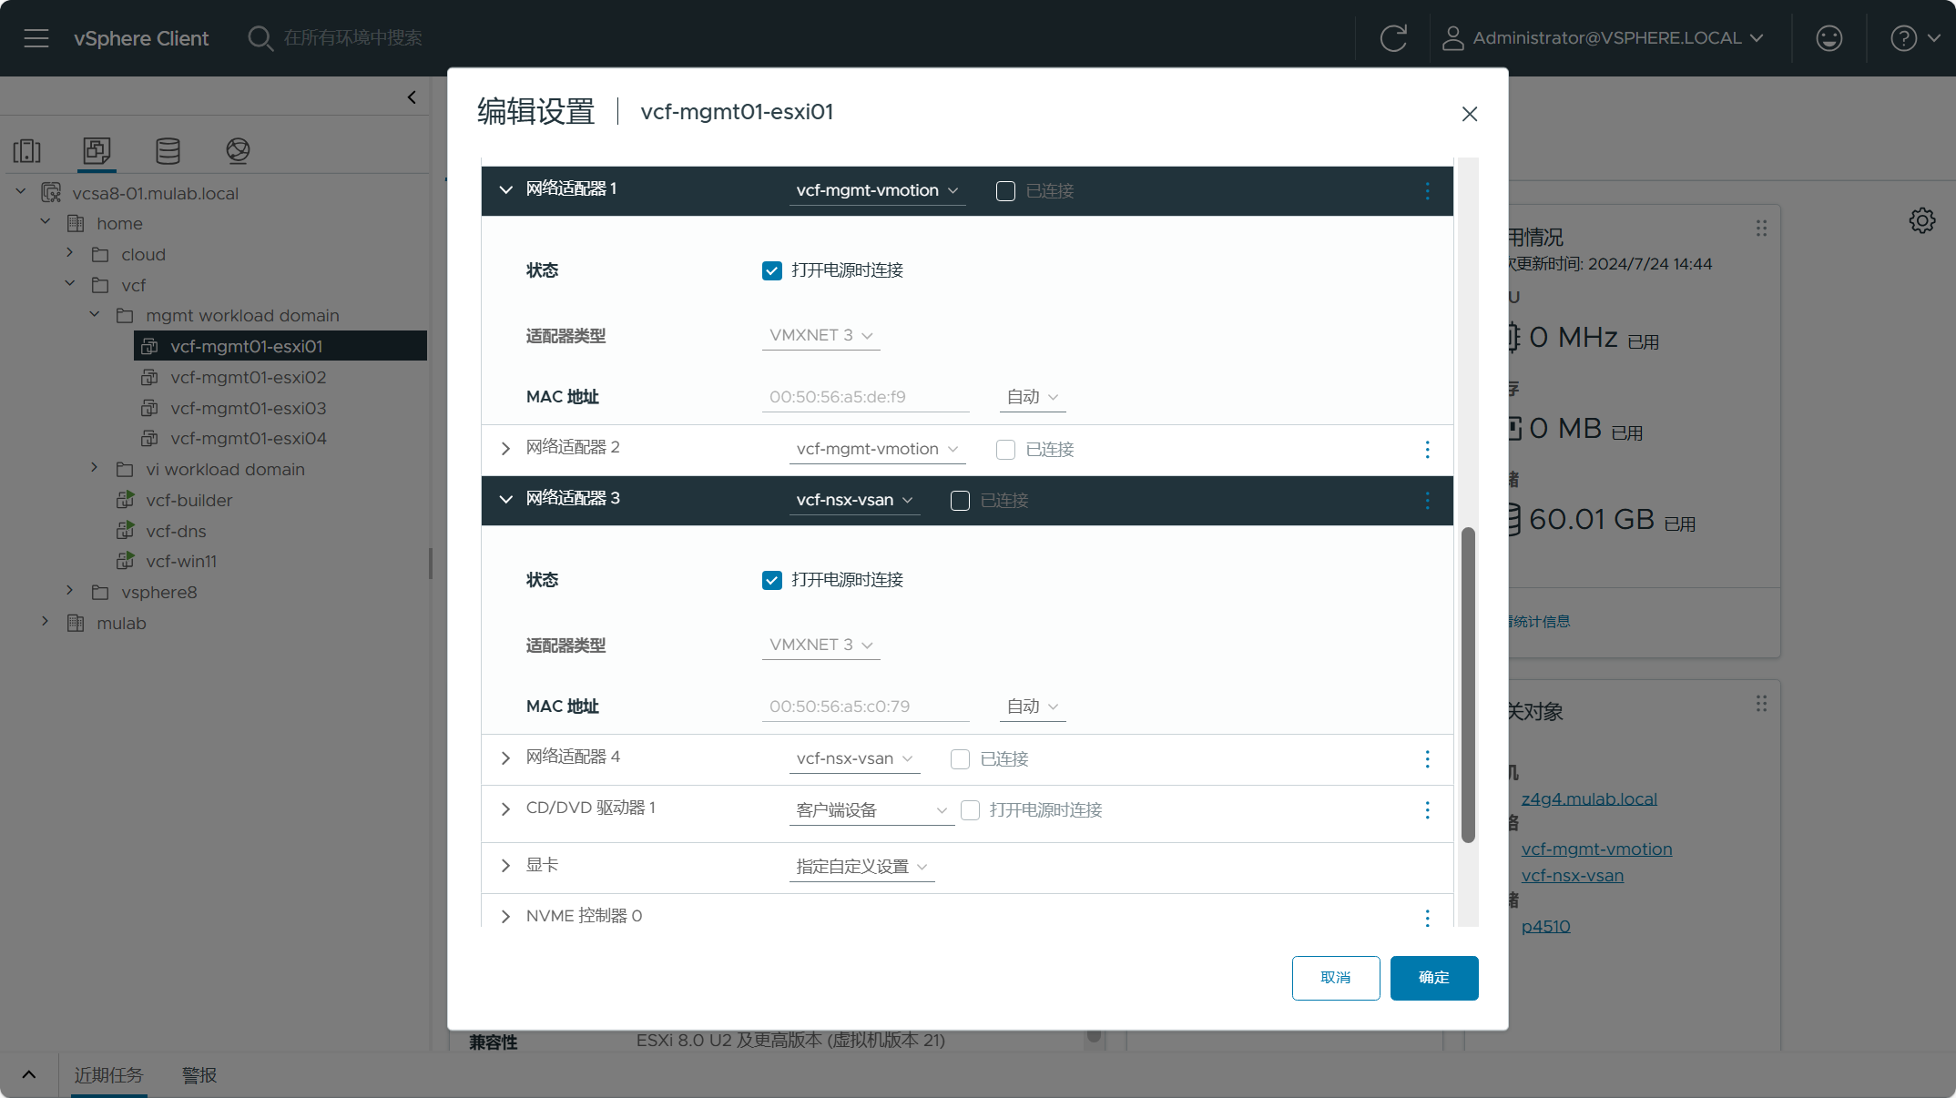Open adapter 1 network dropdown vcf-mgmt-vmotion
The image size is (1956, 1098).
877,191
